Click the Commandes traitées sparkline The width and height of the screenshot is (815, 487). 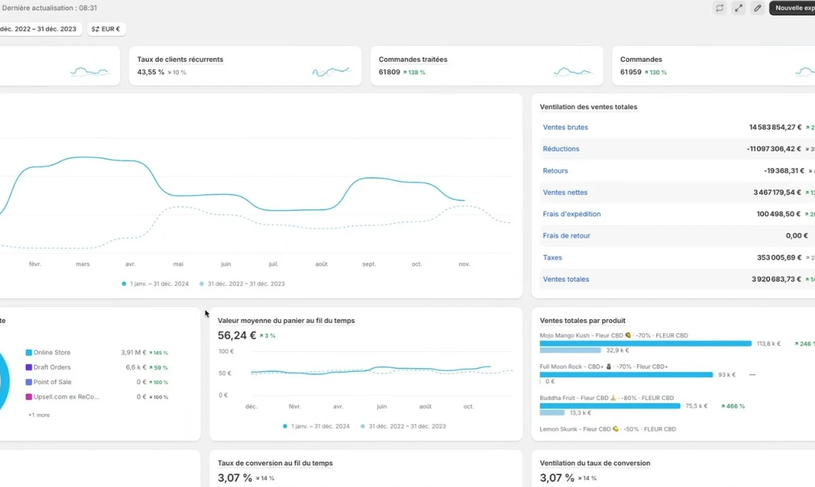coord(573,72)
